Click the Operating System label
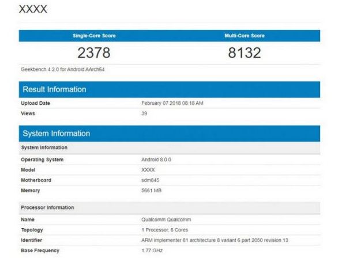 [42, 160]
